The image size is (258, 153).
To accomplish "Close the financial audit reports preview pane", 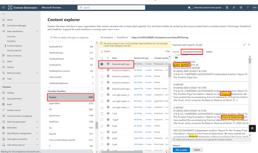I will click(x=250, y=45).
